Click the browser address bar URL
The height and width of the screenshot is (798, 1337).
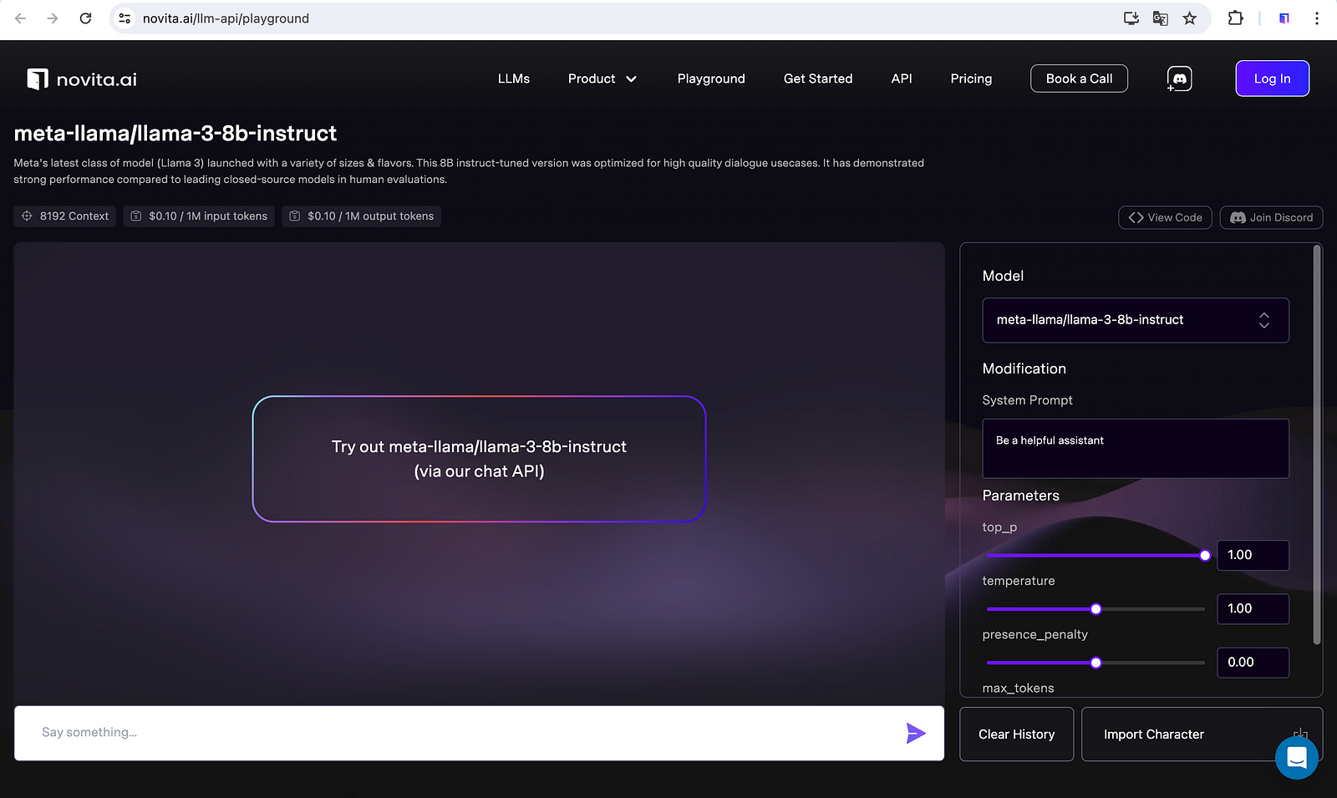(226, 18)
